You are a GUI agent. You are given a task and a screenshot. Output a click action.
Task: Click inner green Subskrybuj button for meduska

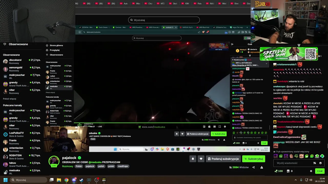tap(219, 134)
